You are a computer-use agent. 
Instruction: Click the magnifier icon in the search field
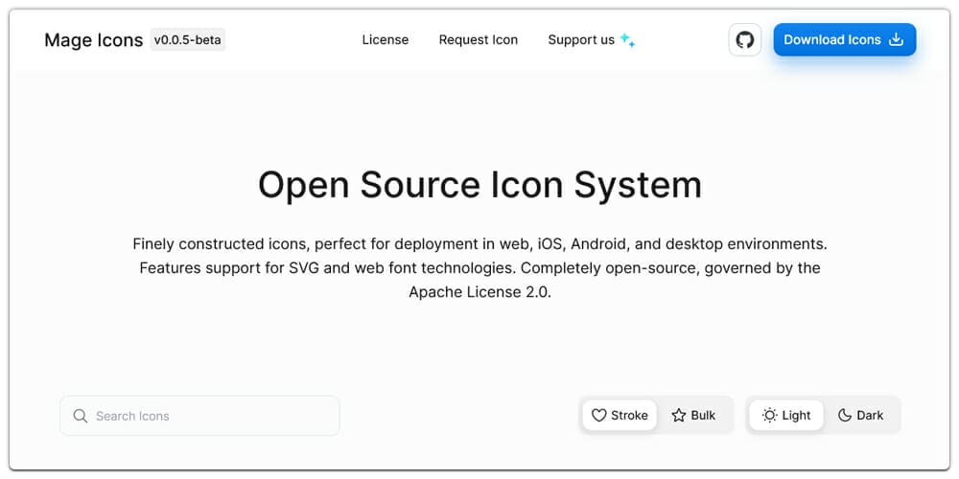click(81, 416)
